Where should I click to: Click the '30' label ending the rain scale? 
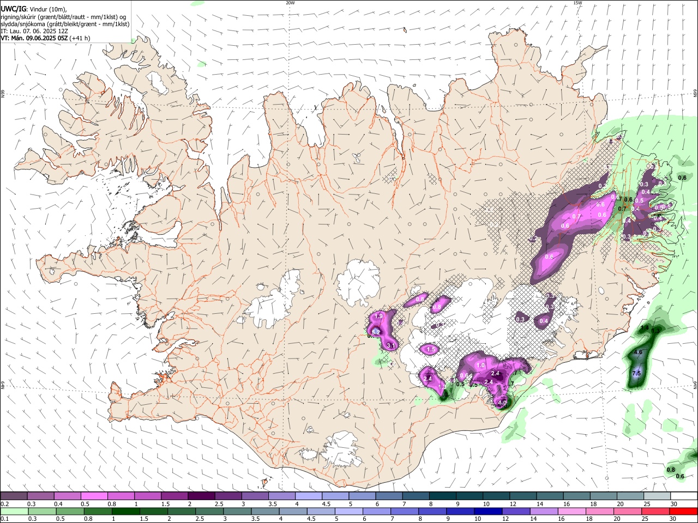672,519
